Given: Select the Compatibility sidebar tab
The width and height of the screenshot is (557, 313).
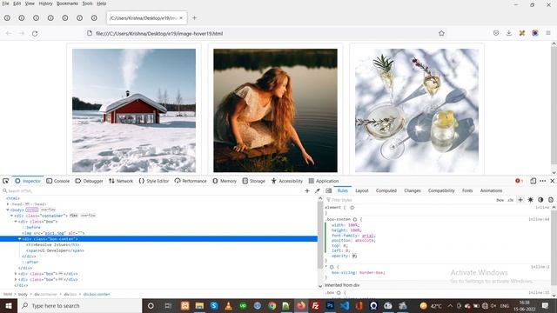Looking at the screenshot, I should tap(441, 191).
